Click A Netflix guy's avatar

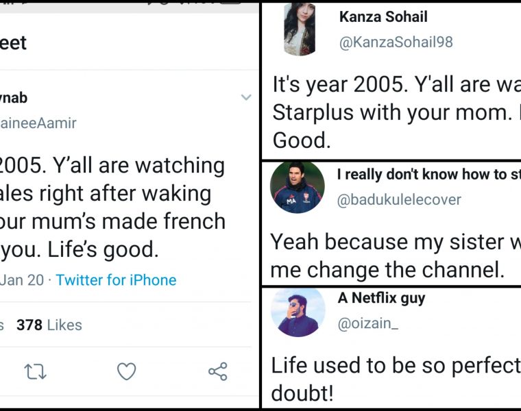point(298,312)
